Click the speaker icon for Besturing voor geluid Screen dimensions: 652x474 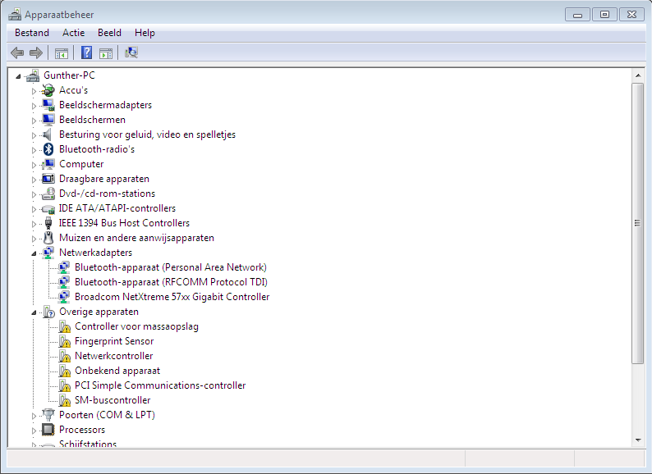point(48,134)
